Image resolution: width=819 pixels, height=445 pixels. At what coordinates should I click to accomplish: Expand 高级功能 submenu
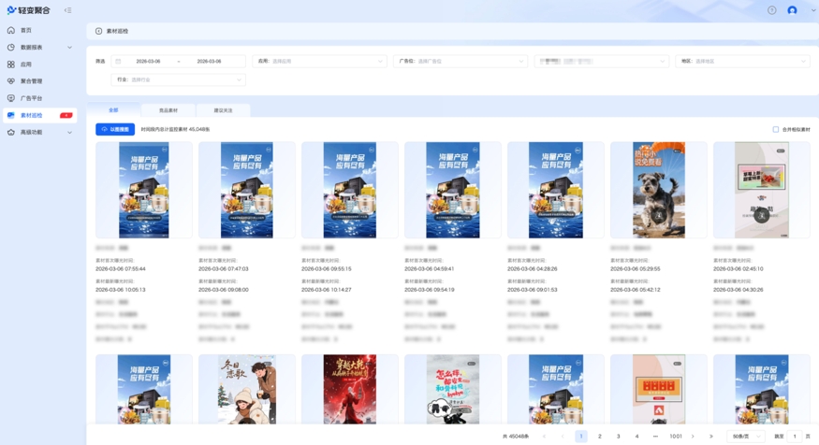69,133
